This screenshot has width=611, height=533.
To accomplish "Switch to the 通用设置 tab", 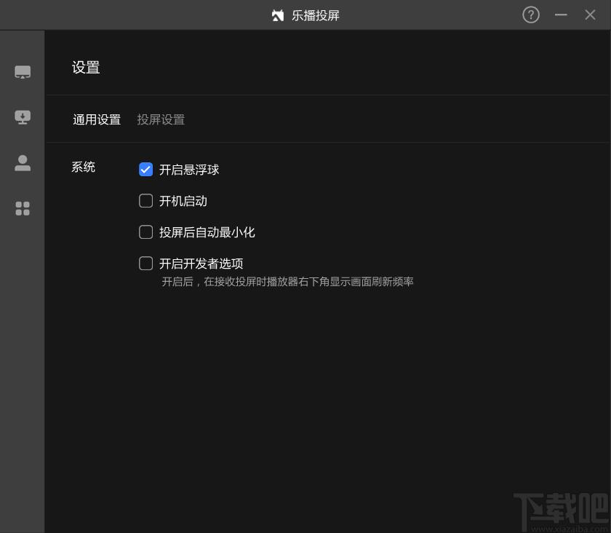I will [97, 119].
